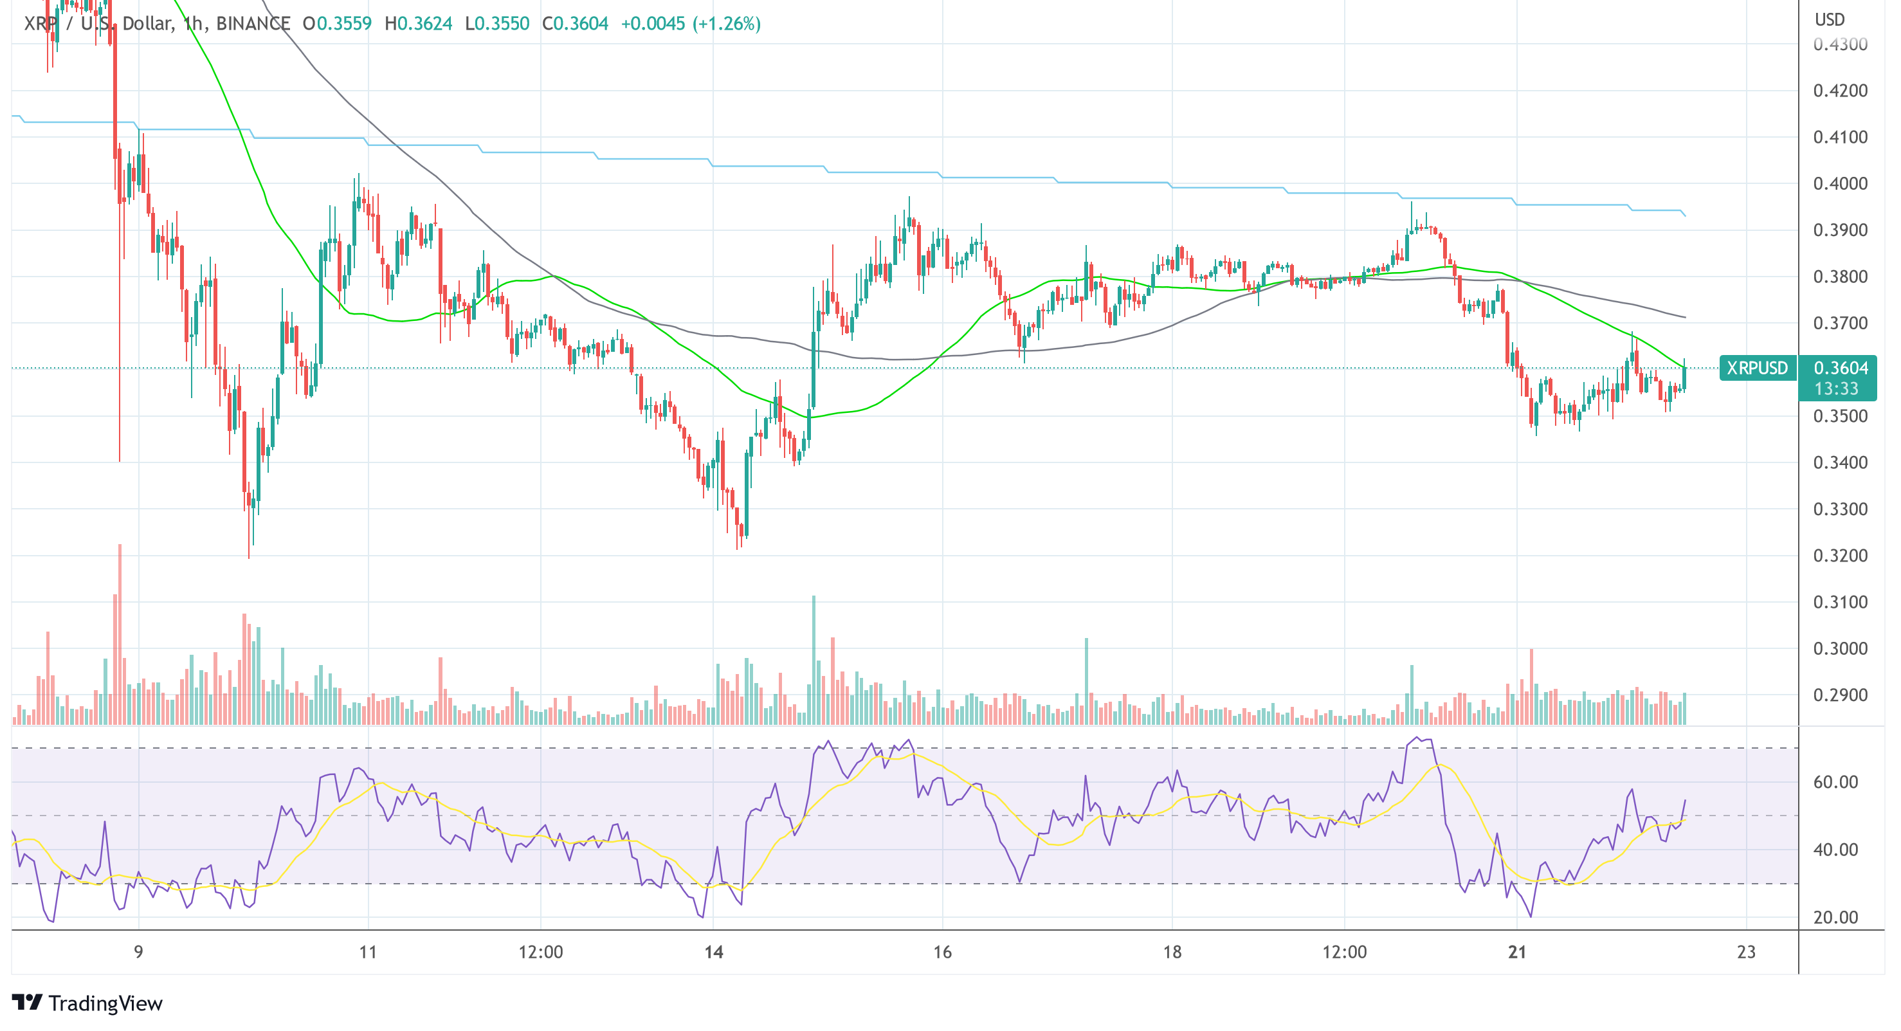Click the 0.3800 price axis label
The height and width of the screenshot is (1031, 1901).
1841,277
